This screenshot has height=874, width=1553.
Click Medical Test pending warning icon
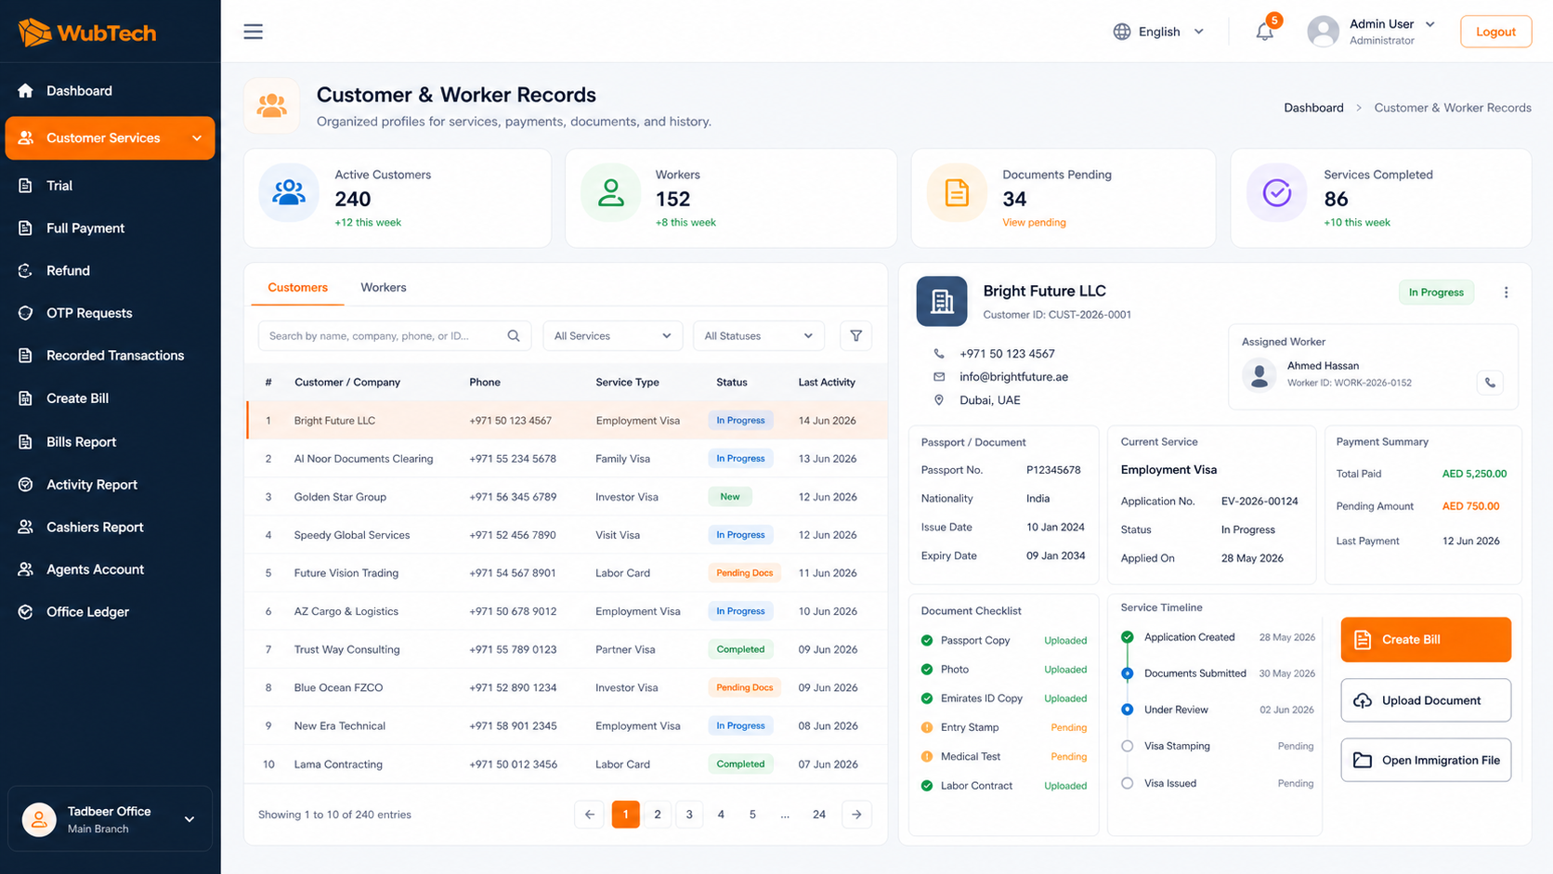pyautogui.click(x=927, y=756)
